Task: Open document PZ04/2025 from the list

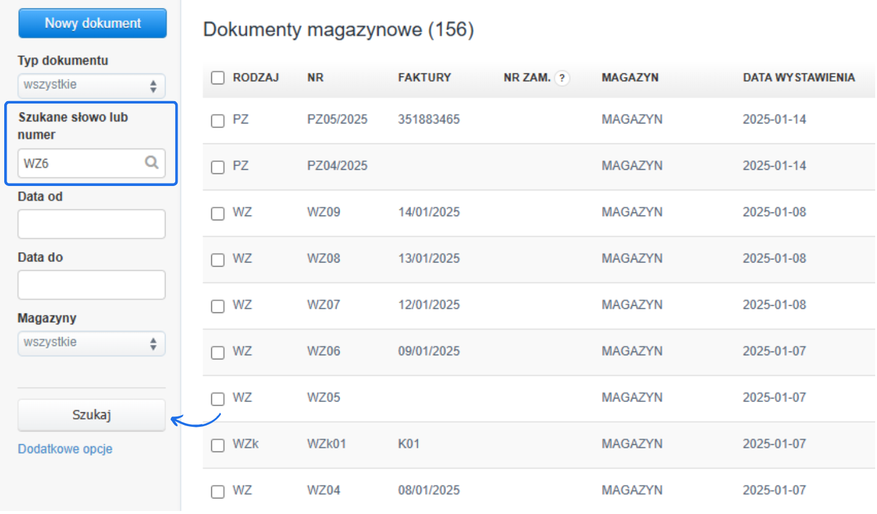Action: point(337,166)
